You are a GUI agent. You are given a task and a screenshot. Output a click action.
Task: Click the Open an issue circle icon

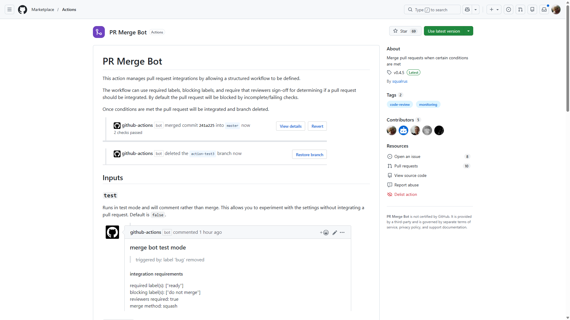tap(389, 156)
